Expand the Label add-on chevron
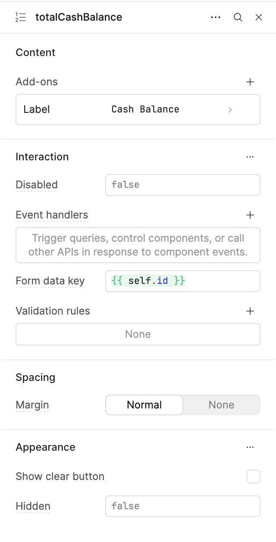 click(x=230, y=109)
